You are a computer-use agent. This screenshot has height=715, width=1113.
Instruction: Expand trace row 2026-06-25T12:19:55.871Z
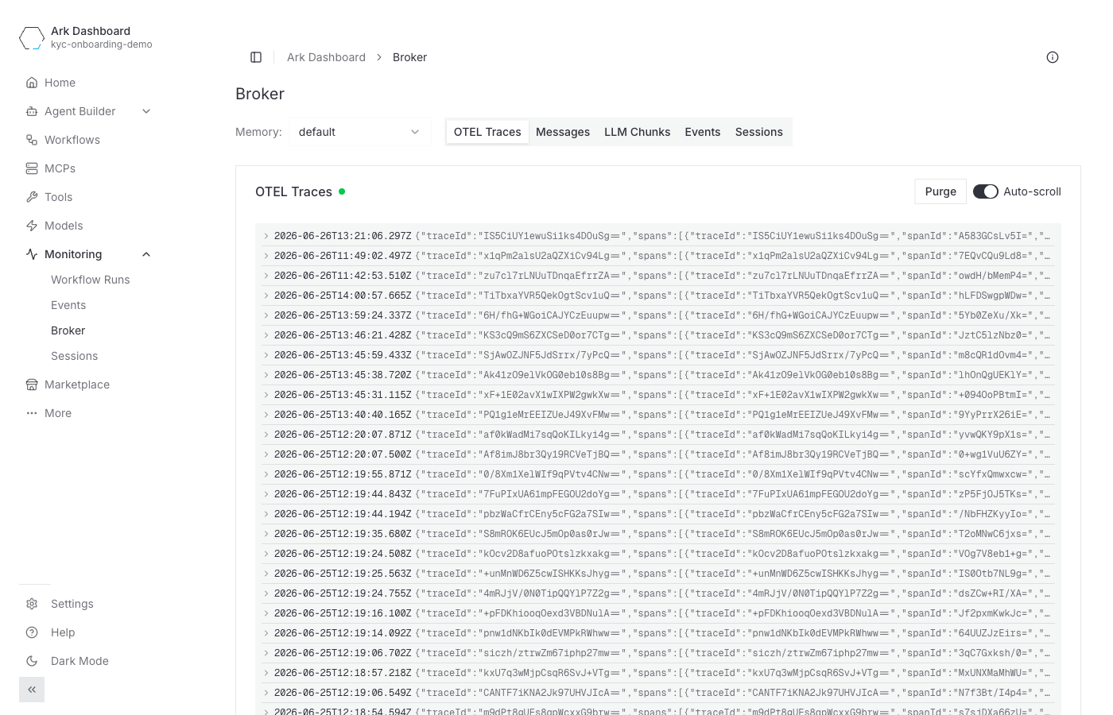266,474
